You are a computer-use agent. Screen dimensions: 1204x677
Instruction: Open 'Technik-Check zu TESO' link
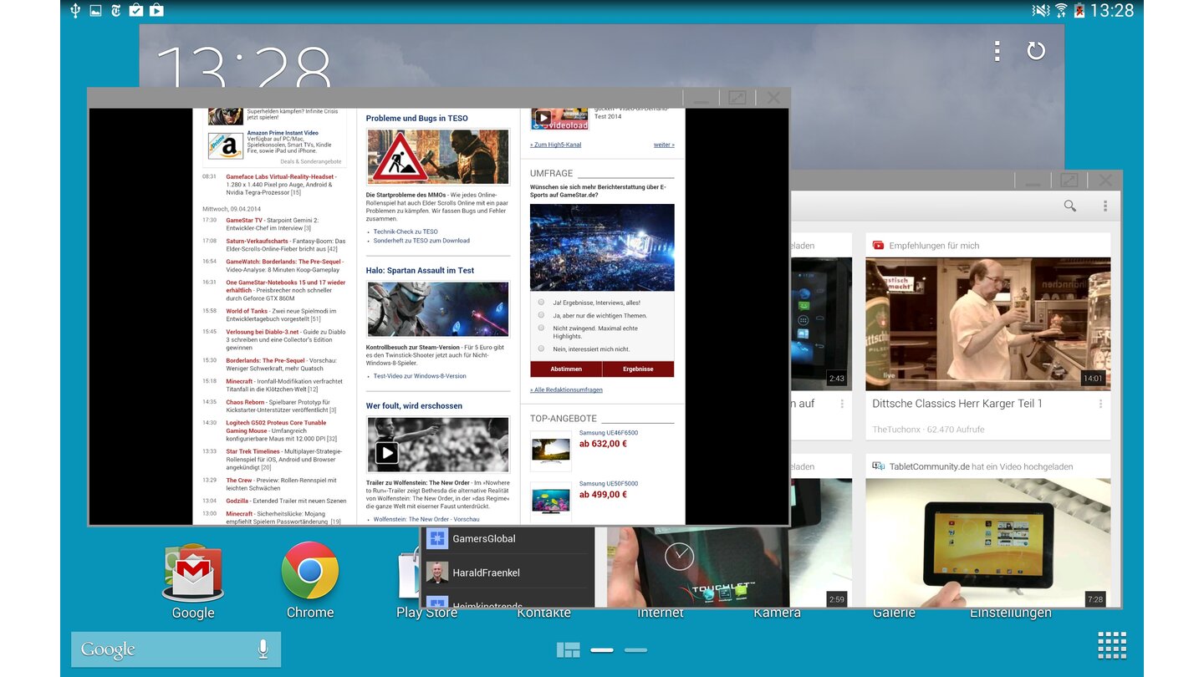(406, 232)
